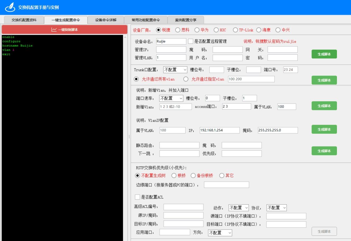Open the Trunk口配置 dropdown
The image size is (351, 241).
coord(175,70)
